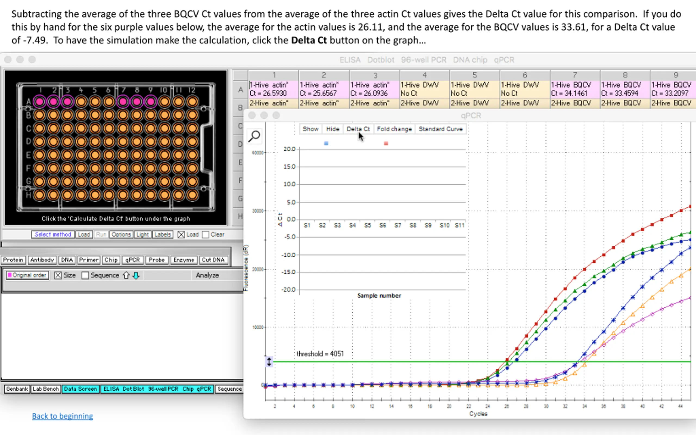This screenshot has height=435, width=696.
Task: Toggle the Load checkbox
Action: click(x=181, y=235)
